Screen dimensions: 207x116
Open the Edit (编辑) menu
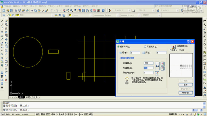coord(16,6)
